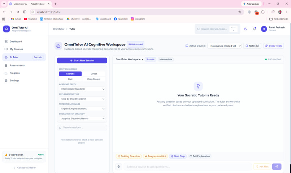This screenshot has height=173, width=291.
Task: Click the address bar URL
Action: pyautogui.click(x=48, y=12)
